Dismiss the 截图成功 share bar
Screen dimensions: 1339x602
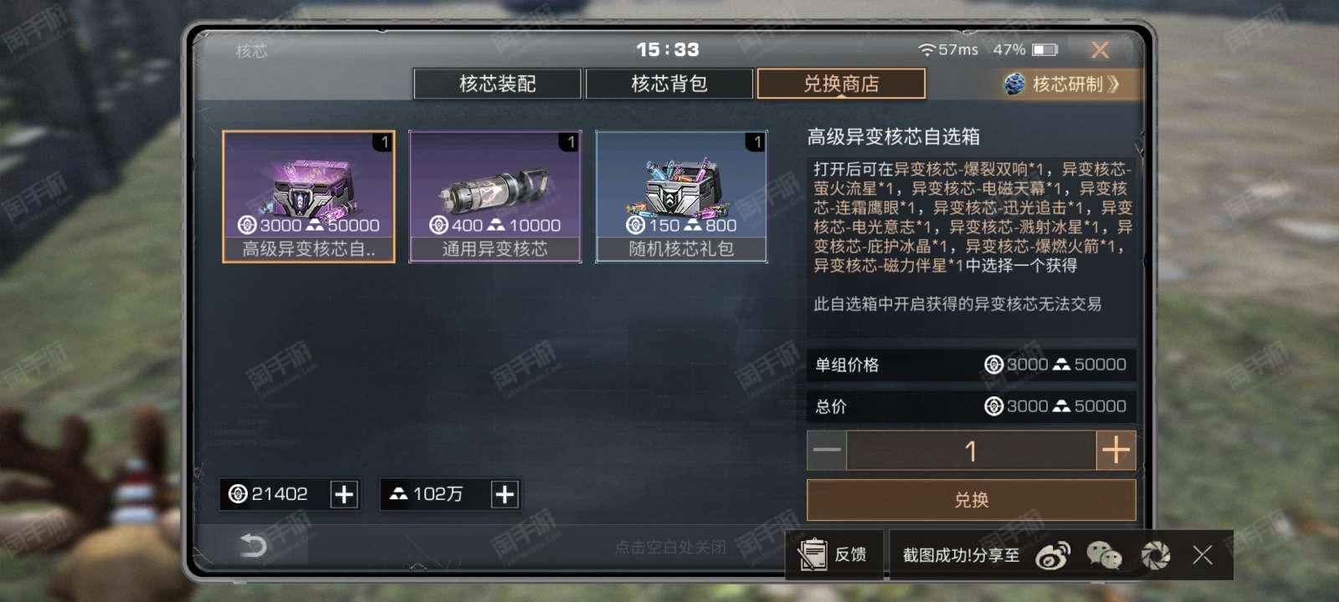coord(1203,554)
